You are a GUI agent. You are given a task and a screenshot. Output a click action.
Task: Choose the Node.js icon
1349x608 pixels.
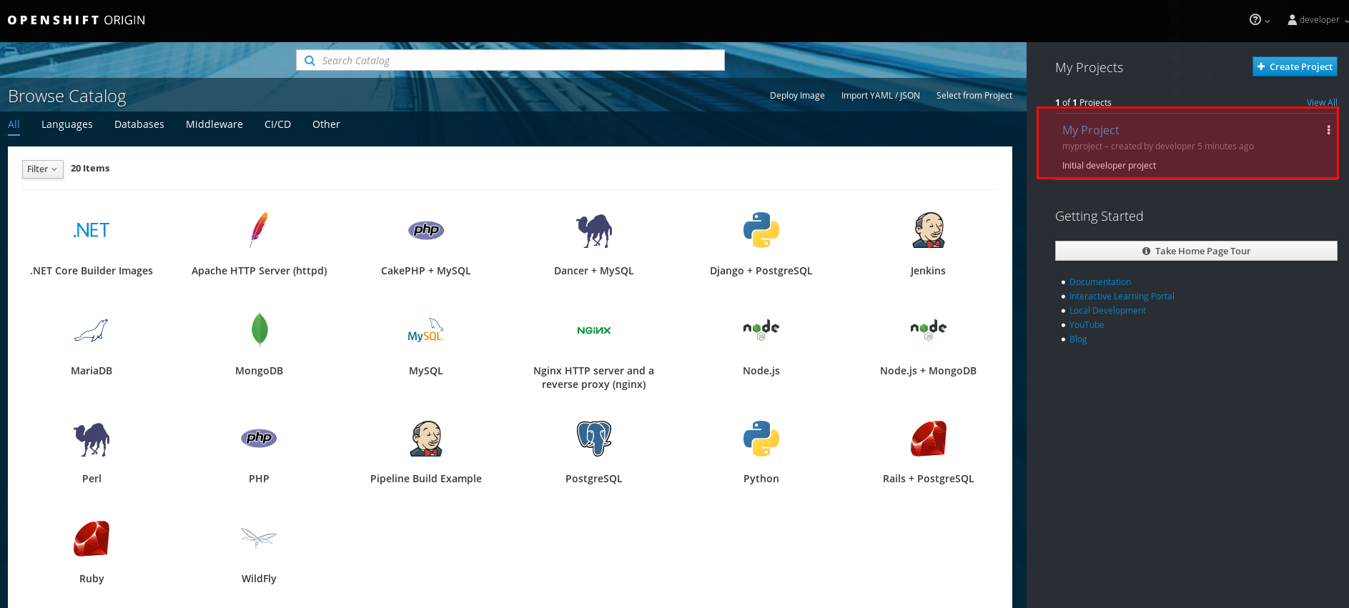[x=761, y=329]
